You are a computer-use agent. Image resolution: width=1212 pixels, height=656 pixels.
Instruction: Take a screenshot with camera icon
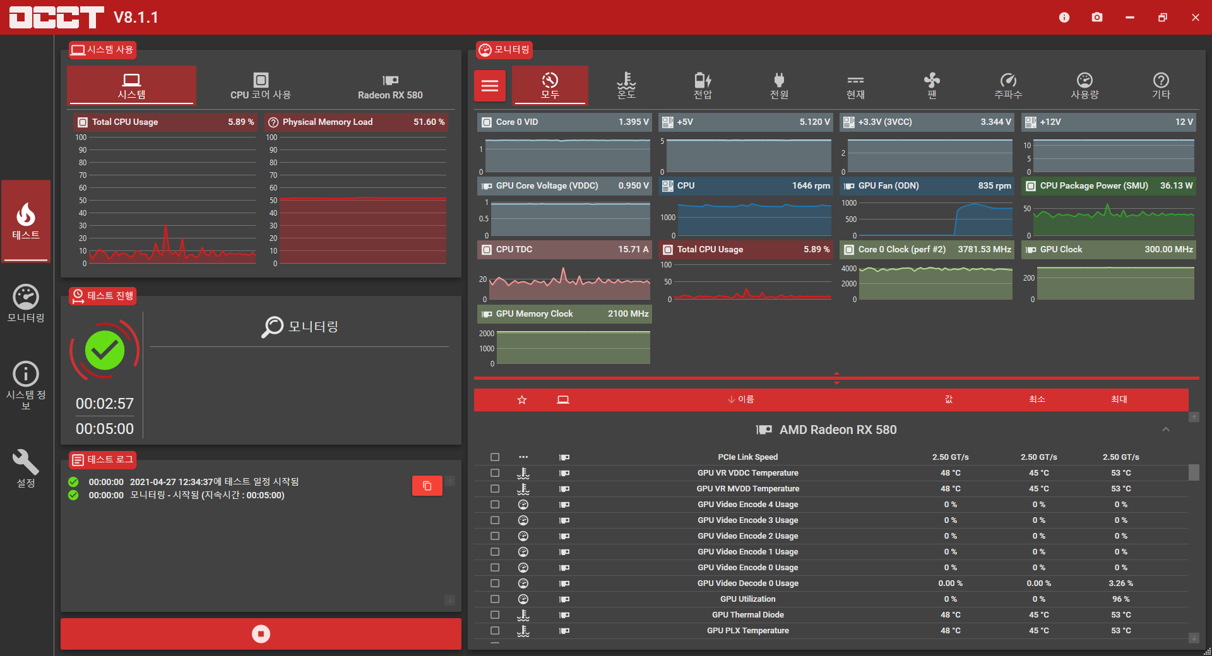[1097, 18]
